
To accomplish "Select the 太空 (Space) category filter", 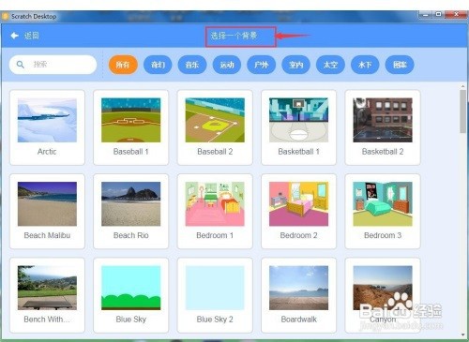I will click(x=330, y=65).
